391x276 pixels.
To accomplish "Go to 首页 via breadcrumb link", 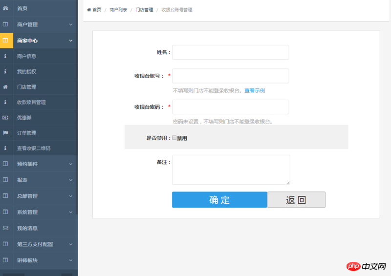I will click(x=97, y=10).
